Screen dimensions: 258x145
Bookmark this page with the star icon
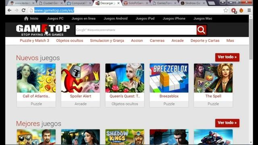(x=226, y=10)
